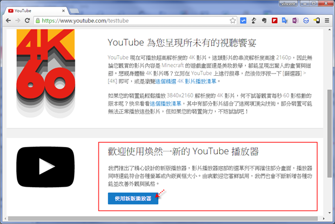Click the extension icon left of Evernote
This screenshot has width=335, height=224.
point(254,21)
